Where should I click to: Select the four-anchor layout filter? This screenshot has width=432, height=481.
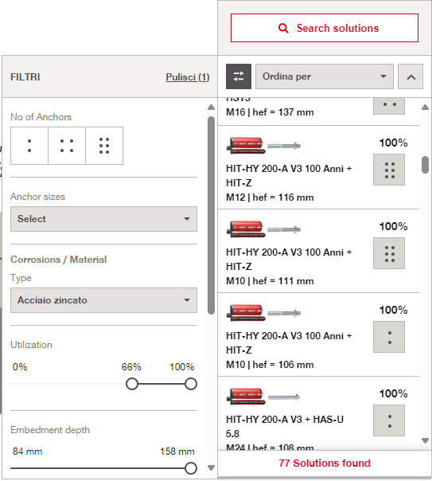[x=67, y=146]
